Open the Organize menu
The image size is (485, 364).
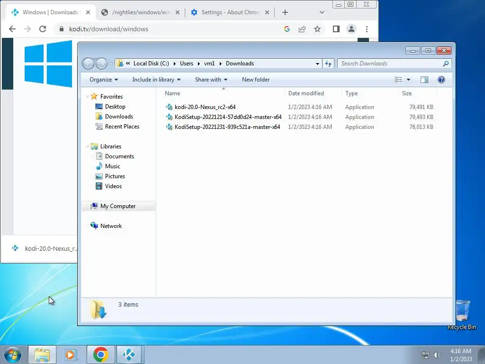[104, 80]
